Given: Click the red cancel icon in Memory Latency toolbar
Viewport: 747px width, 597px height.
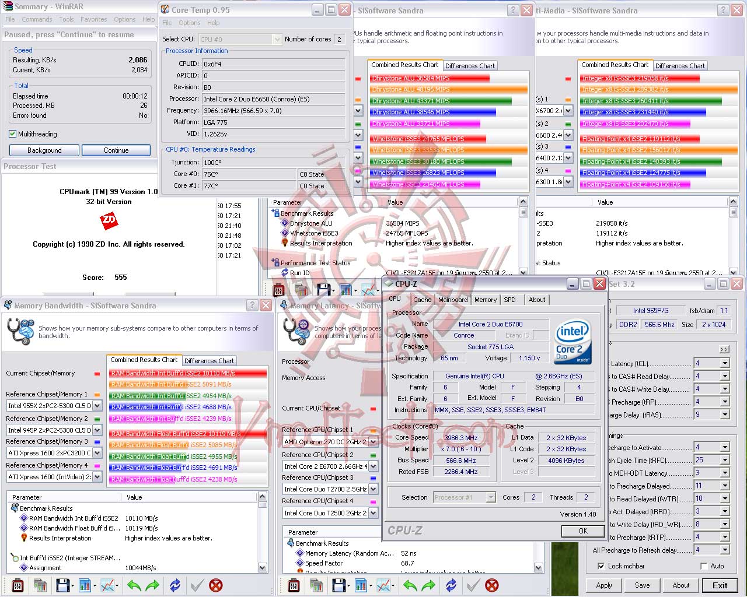Looking at the screenshot, I should tap(492, 585).
